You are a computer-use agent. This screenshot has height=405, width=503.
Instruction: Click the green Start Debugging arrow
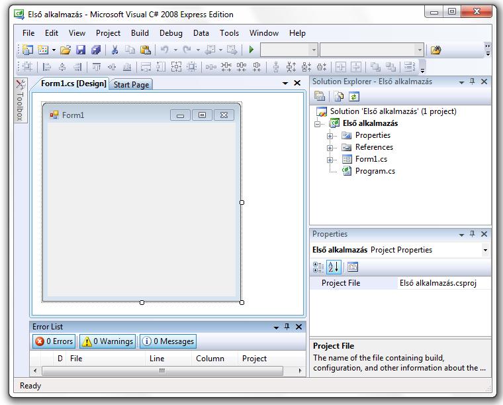[x=251, y=50]
